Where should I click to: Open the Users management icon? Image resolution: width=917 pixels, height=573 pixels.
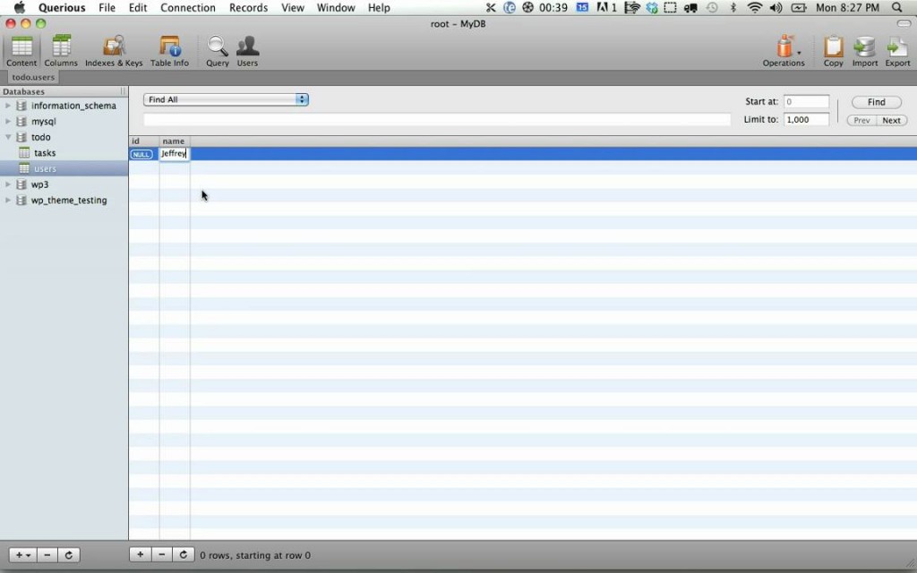click(x=247, y=50)
